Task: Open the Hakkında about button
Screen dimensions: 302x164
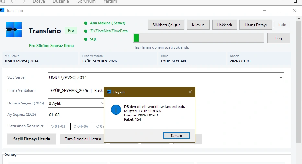Action: pyautogui.click(x=224, y=25)
